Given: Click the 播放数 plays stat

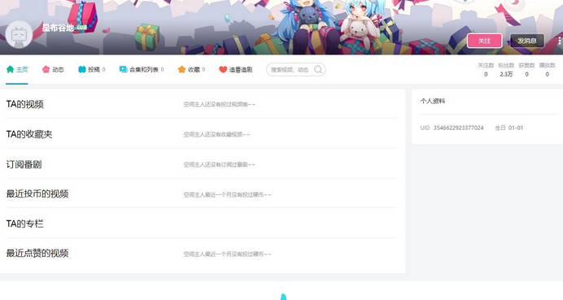Looking at the screenshot, I should (x=548, y=70).
